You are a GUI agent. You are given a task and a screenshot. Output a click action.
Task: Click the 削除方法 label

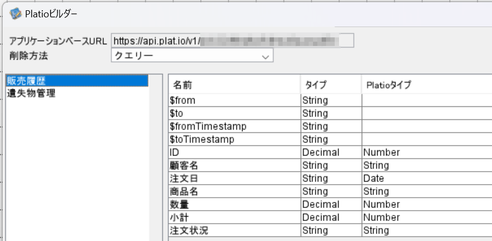29,56
